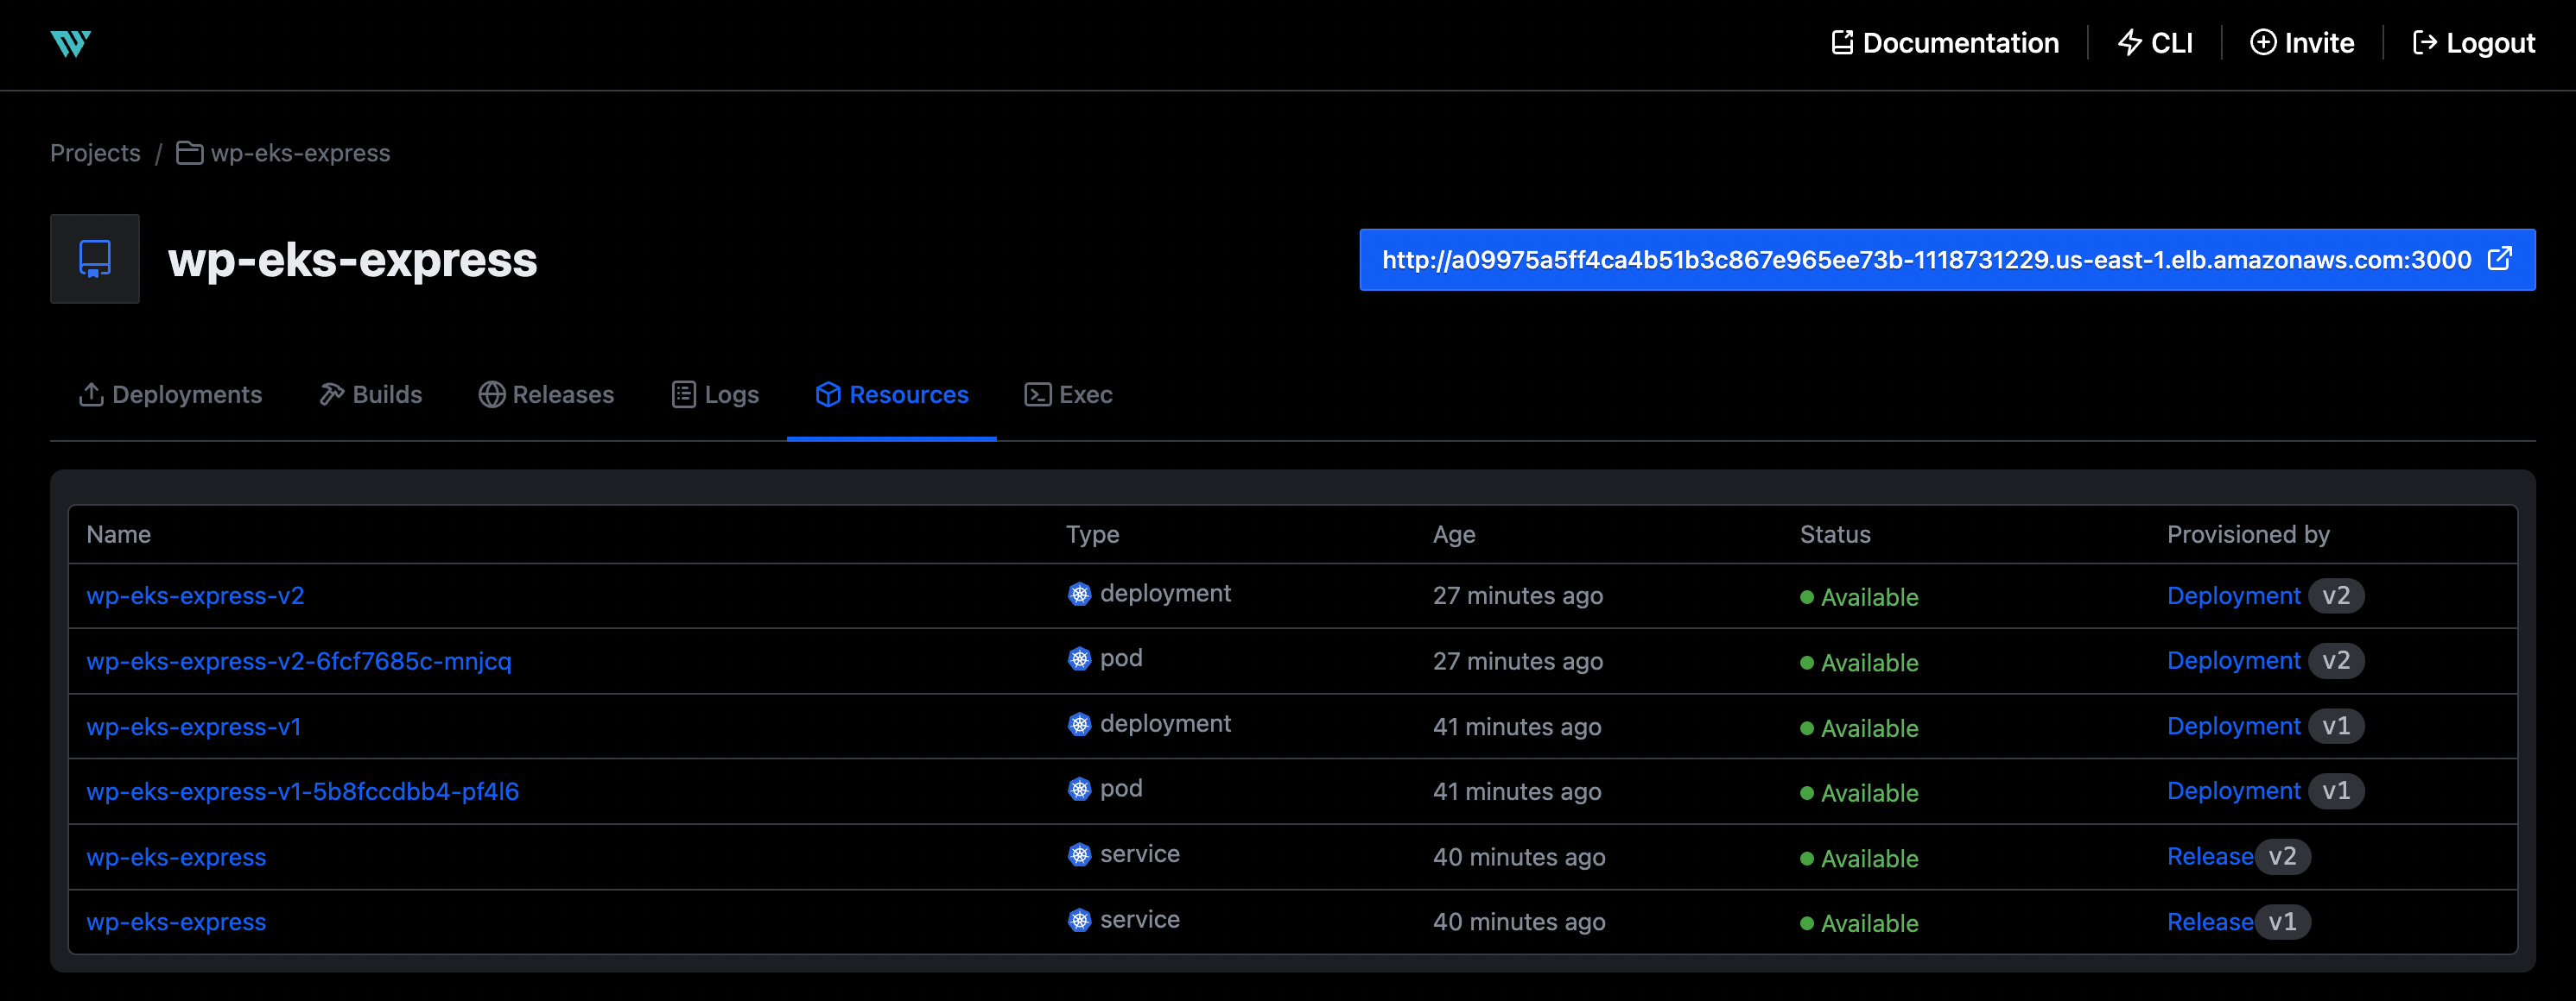This screenshot has height=1001, width=2576.
Task: Click the Wasmer logo in top navigation
Action: pyautogui.click(x=70, y=43)
